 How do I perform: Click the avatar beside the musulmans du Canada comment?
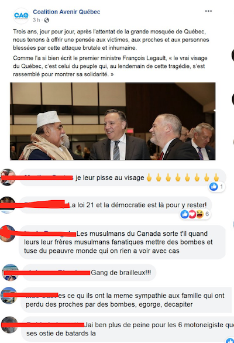[8, 234]
